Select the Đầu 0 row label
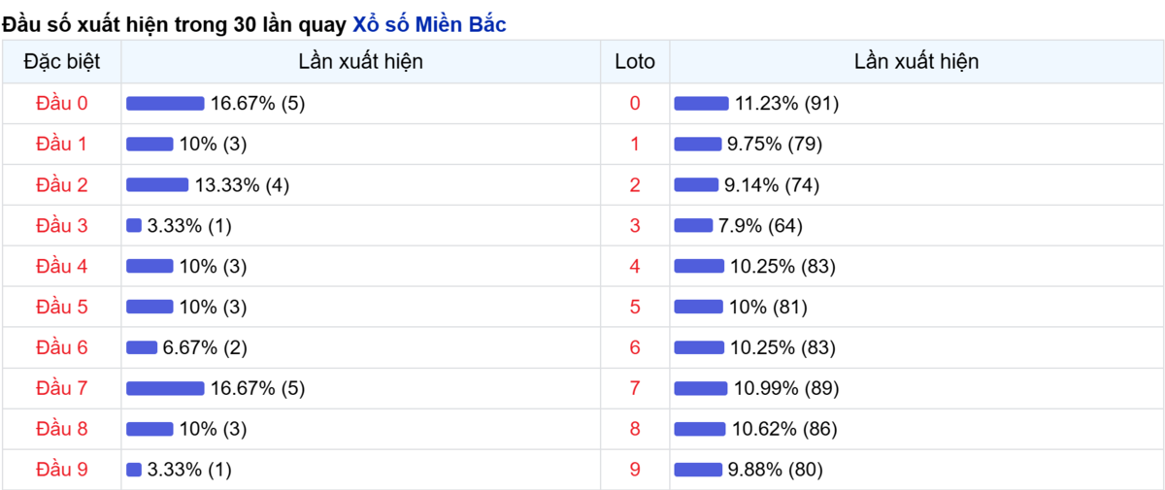Image resolution: width=1165 pixels, height=490 pixels. click(x=62, y=103)
